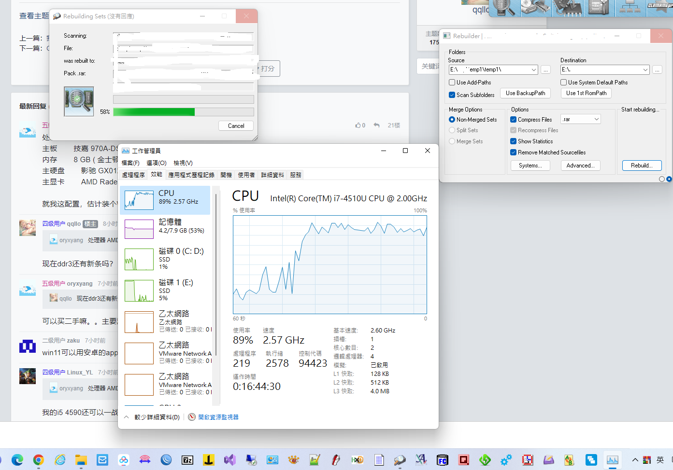Click the clrmamepro chips-with-arrows Merger icon
The image size is (673, 470).
coord(568,8)
